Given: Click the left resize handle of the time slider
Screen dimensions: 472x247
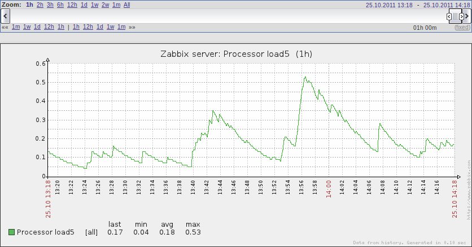Looking at the screenshot, I should (449, 16).
